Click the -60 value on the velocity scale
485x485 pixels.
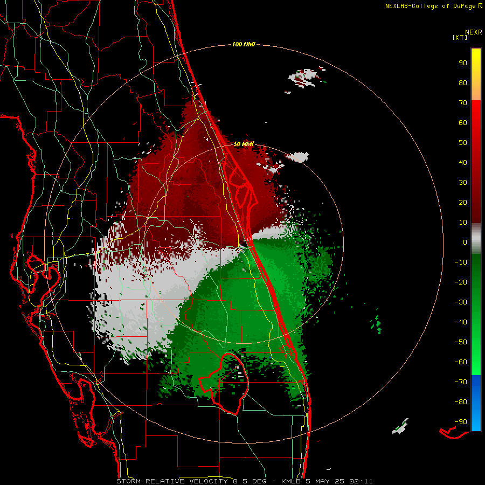[461, 362]
